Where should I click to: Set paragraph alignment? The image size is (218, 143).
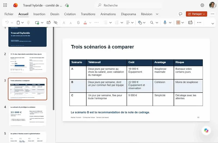[128, 23]
